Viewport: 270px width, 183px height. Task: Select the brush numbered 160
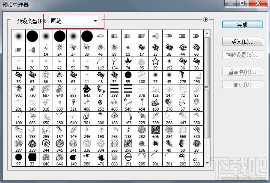click(155, 105)
